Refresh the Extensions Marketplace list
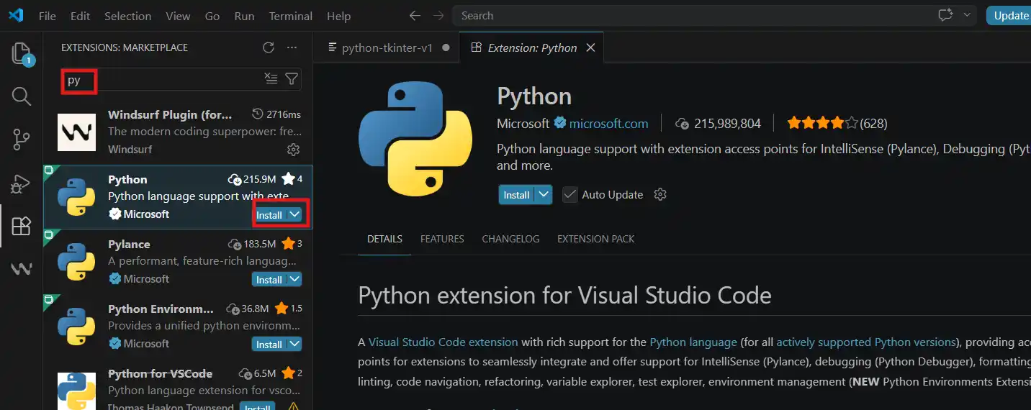 click(x=269, y=47)
